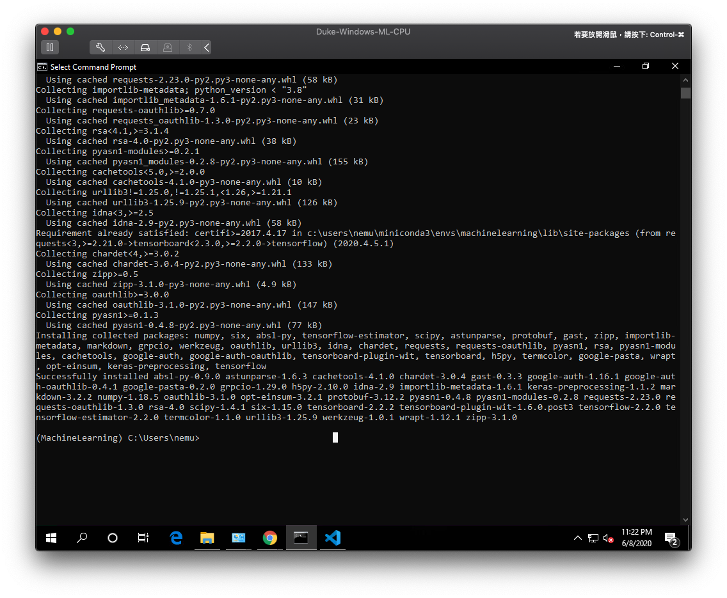Viewport: 727px width, 598px height.
Task: Open the Command Prompt window icon in titlebar
Action: pyautogui.click(x=42, y=67)
